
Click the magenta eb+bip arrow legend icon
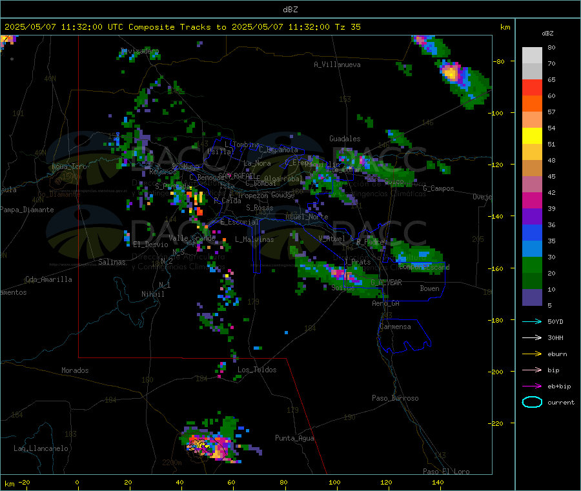(x=532, y=386)
